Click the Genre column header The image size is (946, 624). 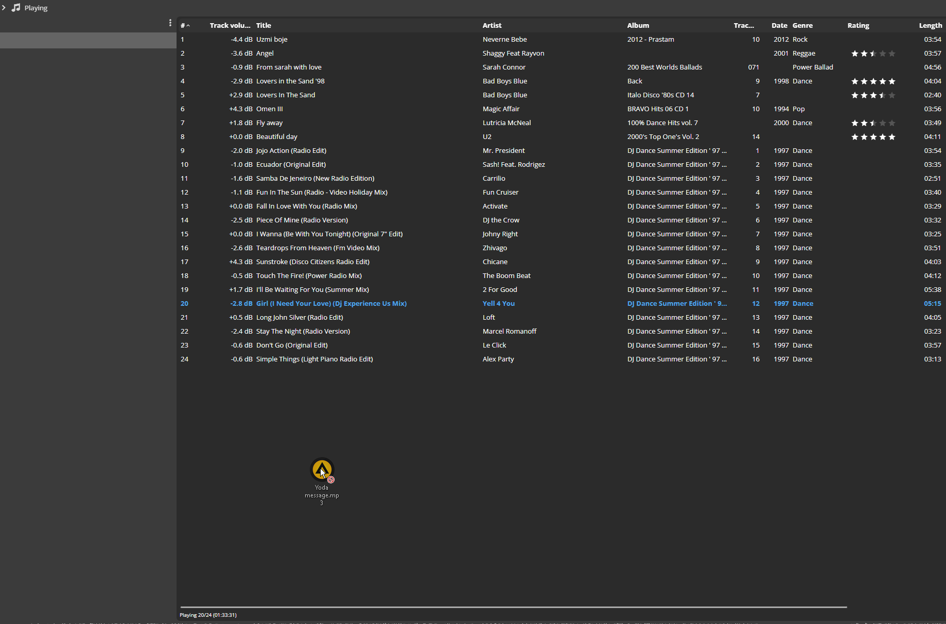point(802,25)
